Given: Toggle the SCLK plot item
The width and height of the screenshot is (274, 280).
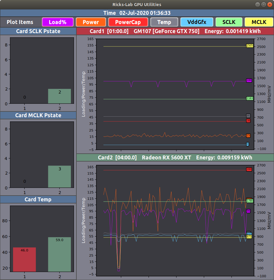Looking at the screenshot, I should click(x=229, y=22).
